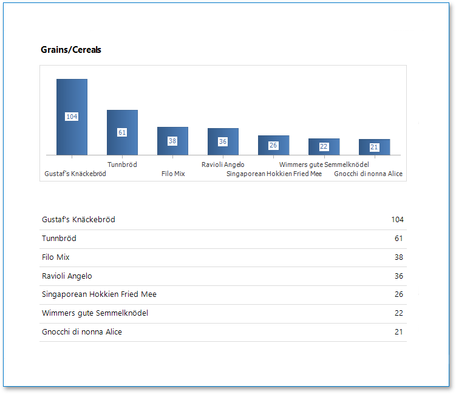Click the Gnocchi di nonna Alice axis label

tap(368, 174)
